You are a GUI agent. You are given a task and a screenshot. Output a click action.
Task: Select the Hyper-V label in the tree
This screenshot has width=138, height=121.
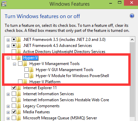click(x=30, y=58)
